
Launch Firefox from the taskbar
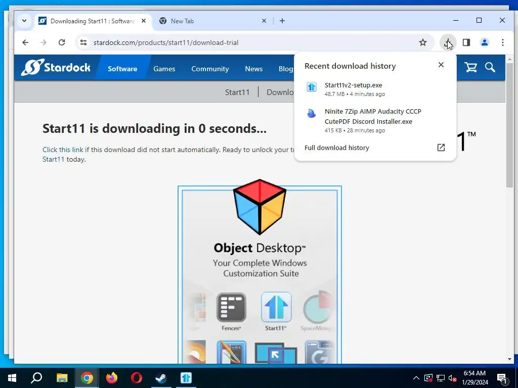[x=112, y=378]
